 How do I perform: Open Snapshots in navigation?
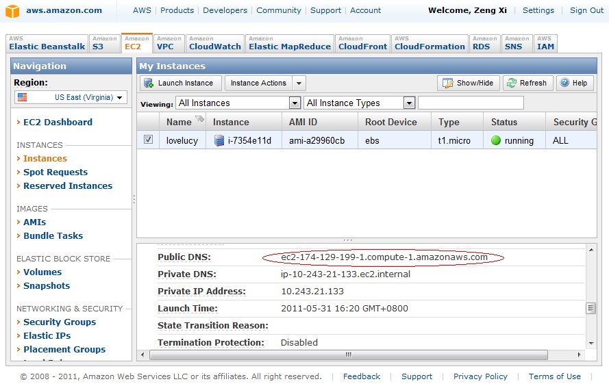click(x=47, y=285)
